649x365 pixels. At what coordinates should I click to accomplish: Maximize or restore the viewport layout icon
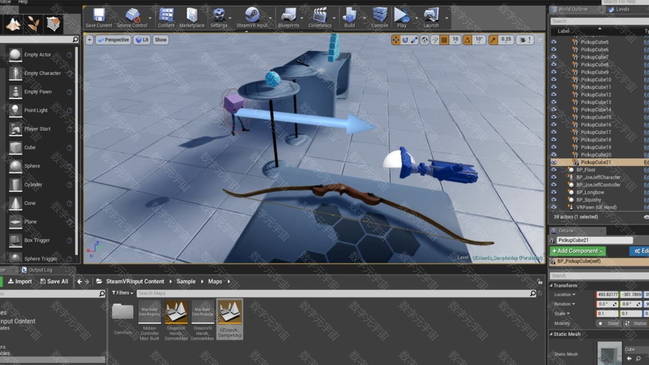539,40
